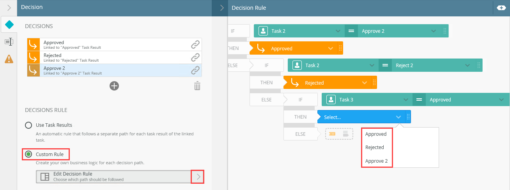Choose Approve 2 from the open dropdown list
This screenshot has height=190, width=510.
(376, 161)
